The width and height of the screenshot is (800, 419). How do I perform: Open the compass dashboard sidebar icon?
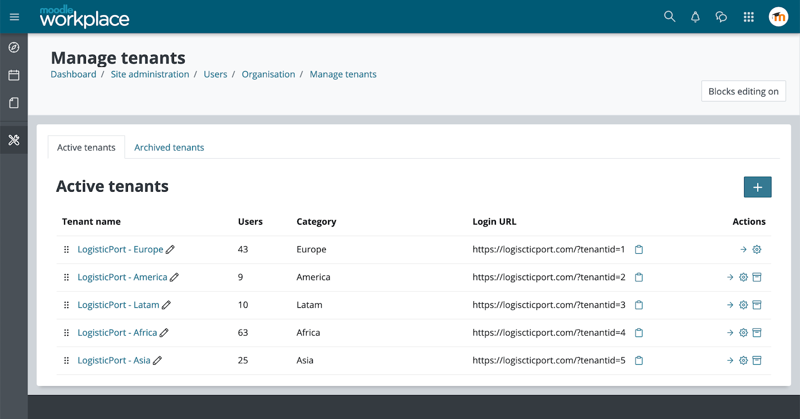[14, 47]
